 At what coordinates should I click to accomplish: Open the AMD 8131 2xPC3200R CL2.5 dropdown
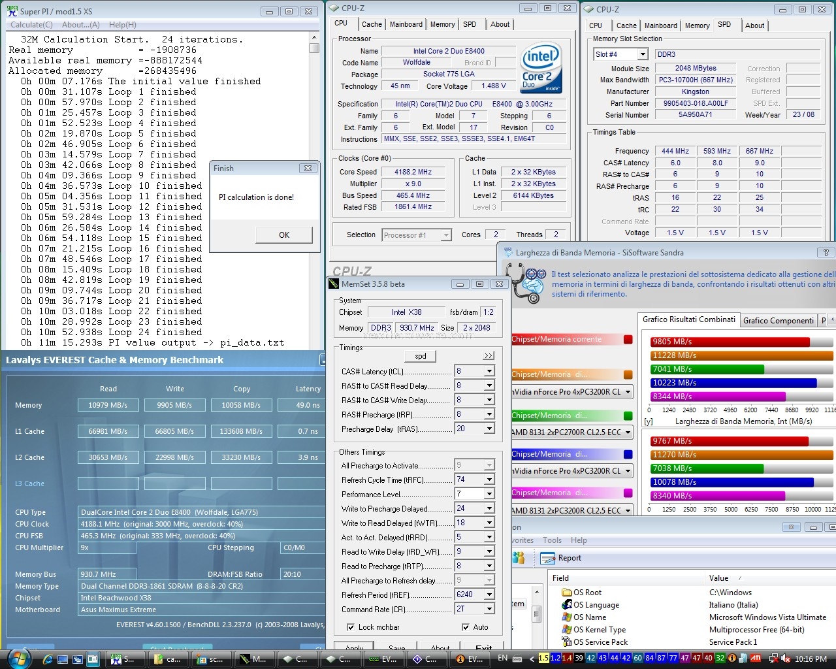[628, 510]
